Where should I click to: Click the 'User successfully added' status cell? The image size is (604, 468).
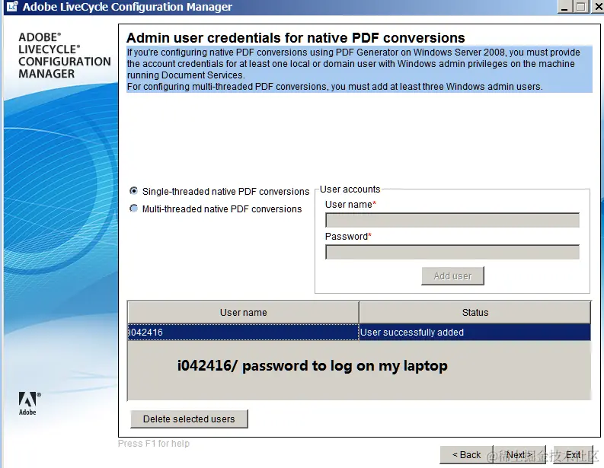[x=475, y=332]
